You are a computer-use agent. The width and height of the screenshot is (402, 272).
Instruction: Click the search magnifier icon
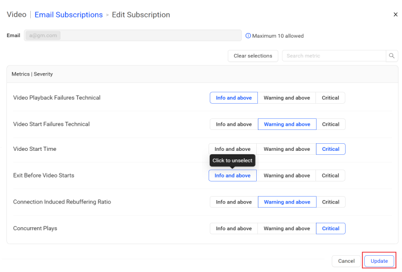392,56
